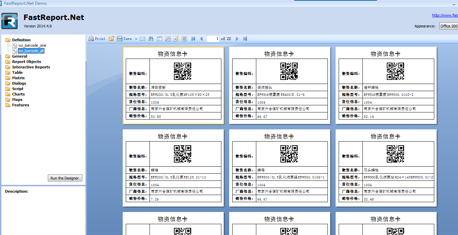
Task: Click spec BPW516喷雾泵RB400Ⅱ.01-6
Action: 281,95
